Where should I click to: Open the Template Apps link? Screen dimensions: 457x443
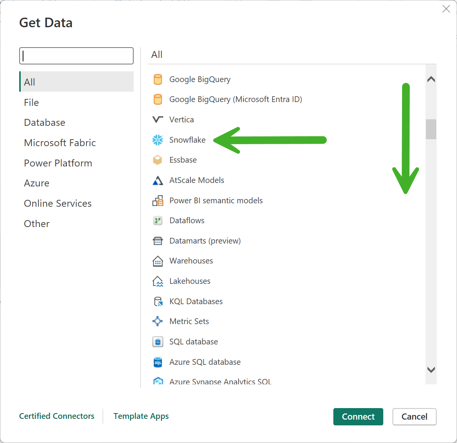141,416
